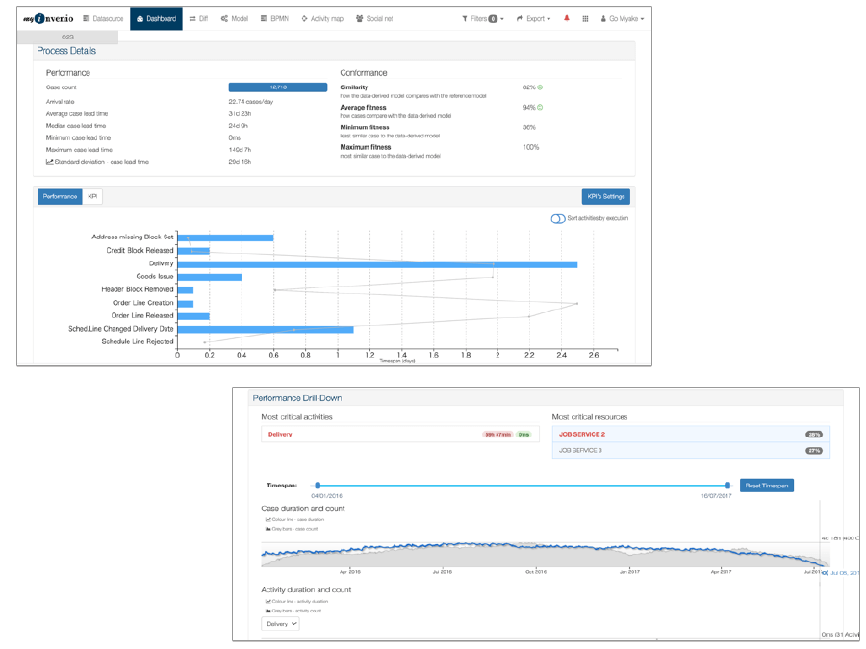The height and width of the screenshot is (649, 866).
Task: Open the apps grid icon
Action: pyautogui.click(x=585, y=18)
